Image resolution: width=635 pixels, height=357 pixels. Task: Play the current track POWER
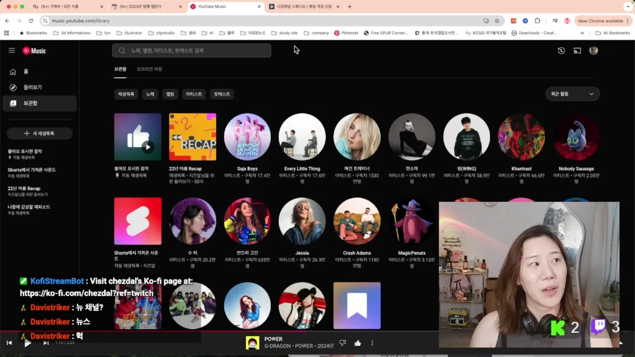(x=27, y=343)
